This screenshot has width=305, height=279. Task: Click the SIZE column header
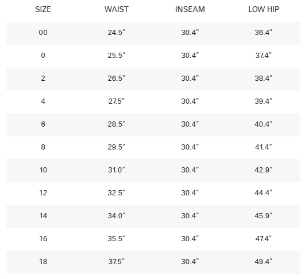point(43,9)
